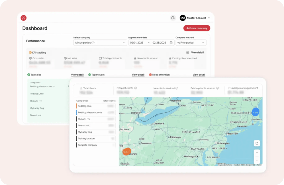284x185 pixels.
Task: Open the Select company dropdown
Action: tap(100, 43)
